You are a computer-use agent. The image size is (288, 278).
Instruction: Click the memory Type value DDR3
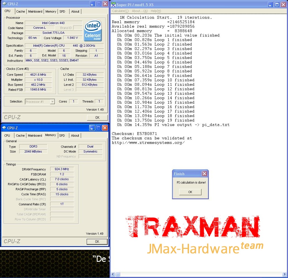[33, 146]
